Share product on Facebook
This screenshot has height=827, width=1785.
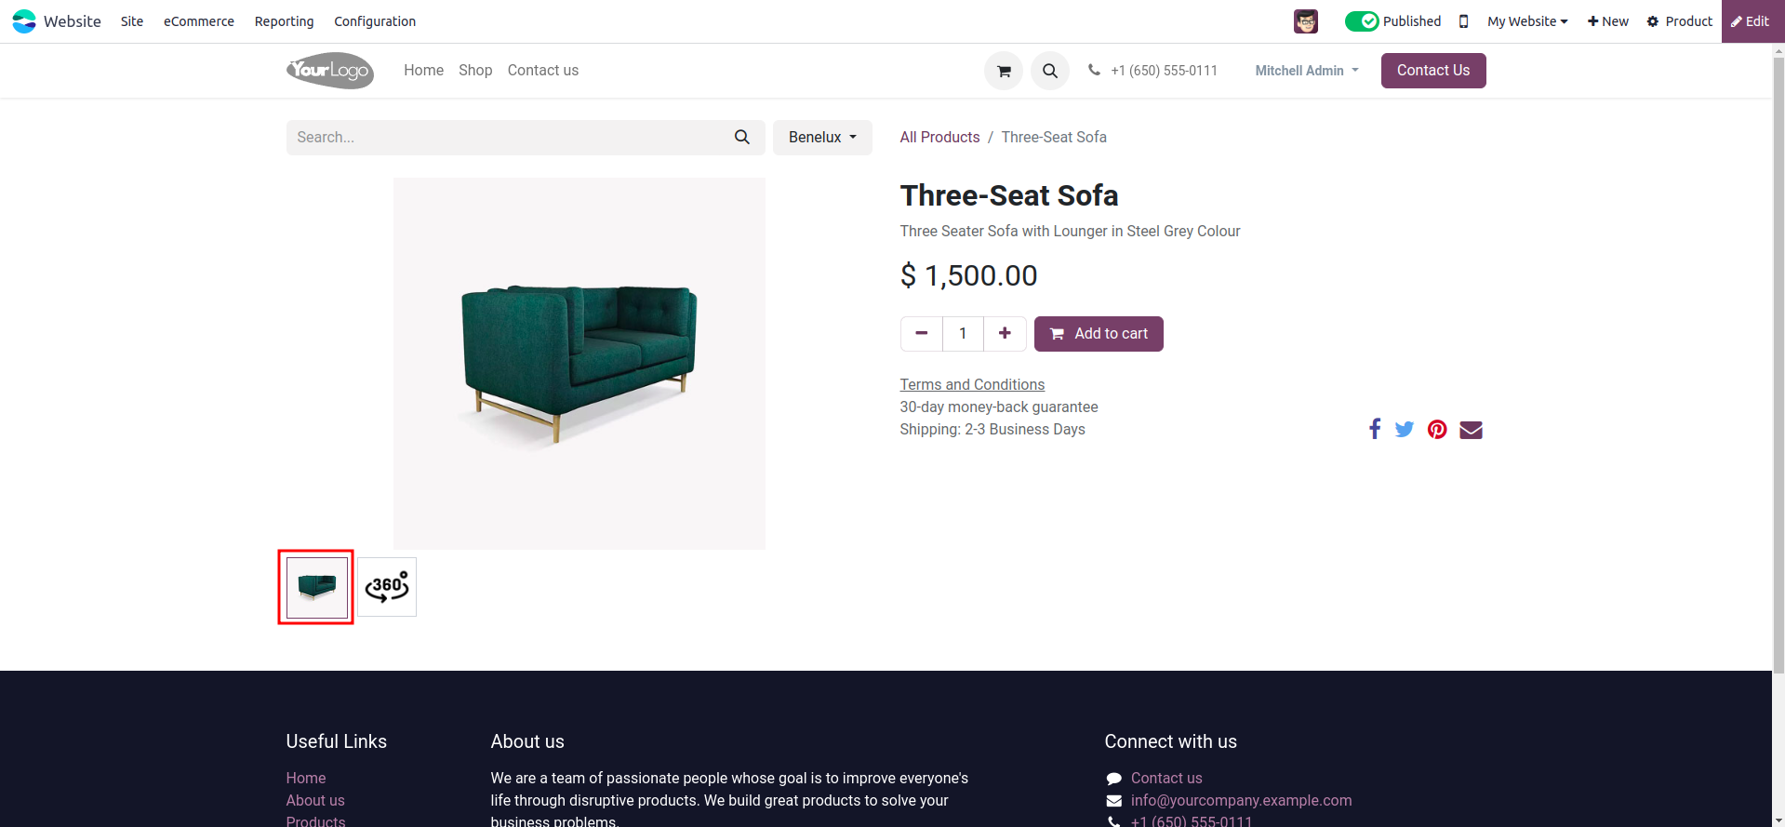[1374, 429]
